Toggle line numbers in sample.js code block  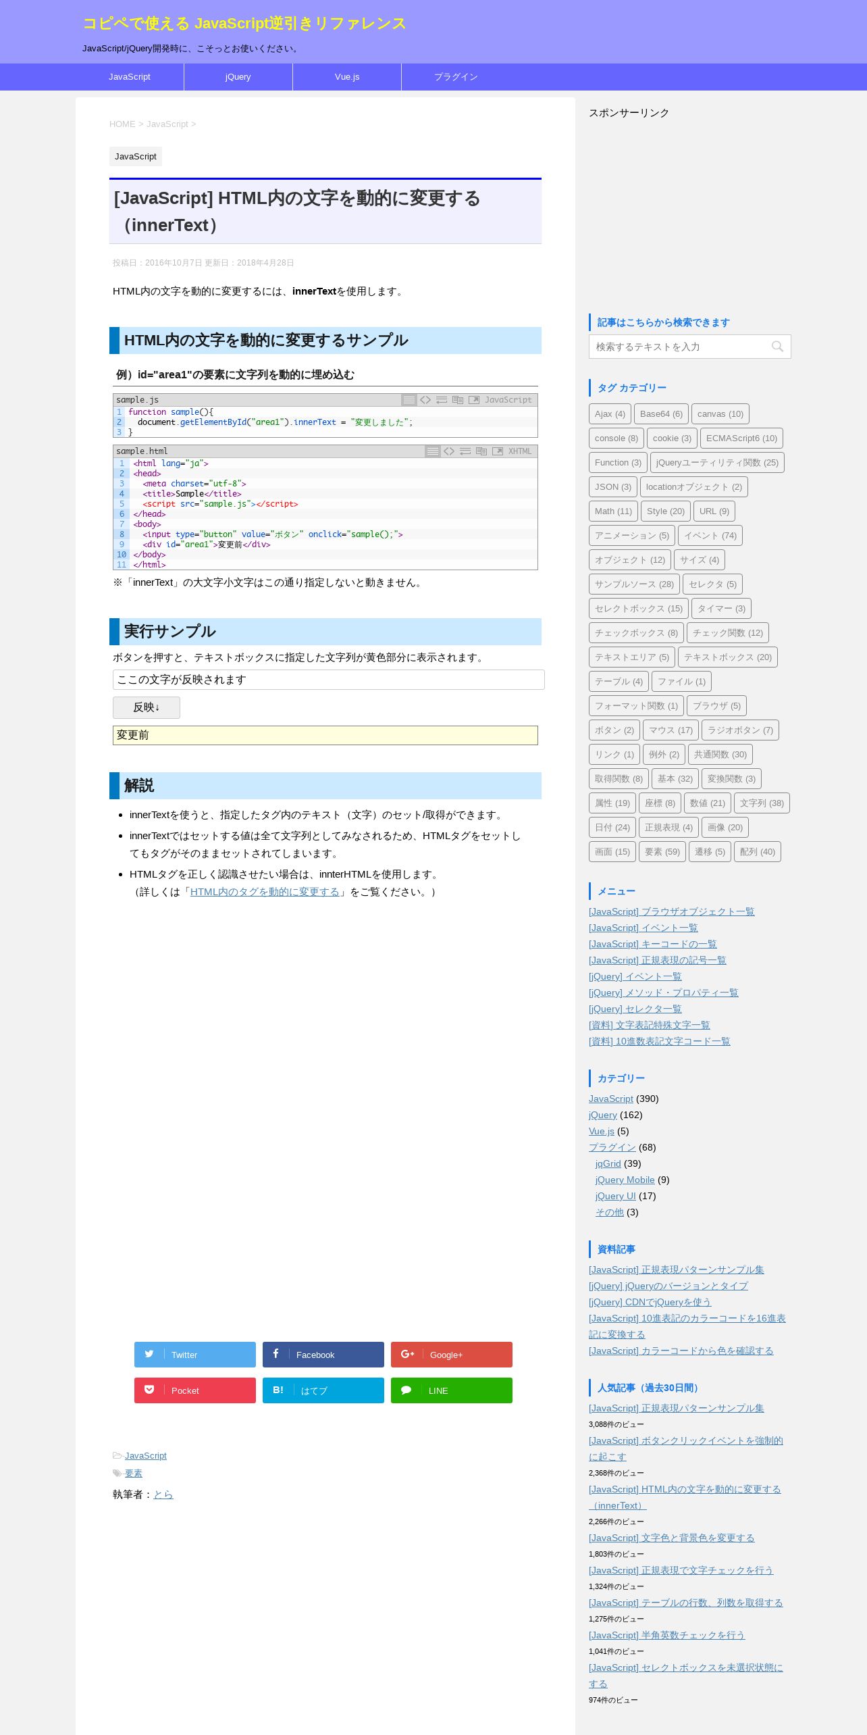tap(409, 400)
